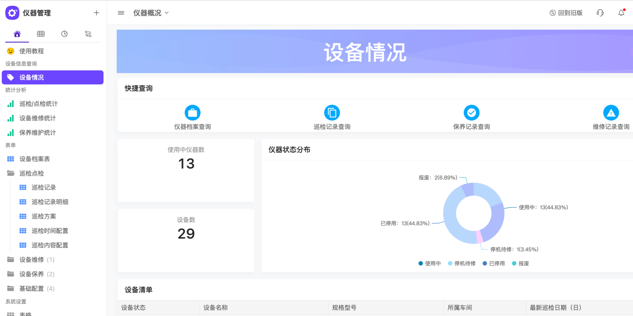This screenshot has width=633, height=316.
Task: Collapse the 巡检点检 folder
Action: (32, 173)
